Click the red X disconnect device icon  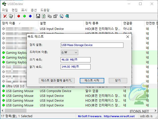click(5, 16)
